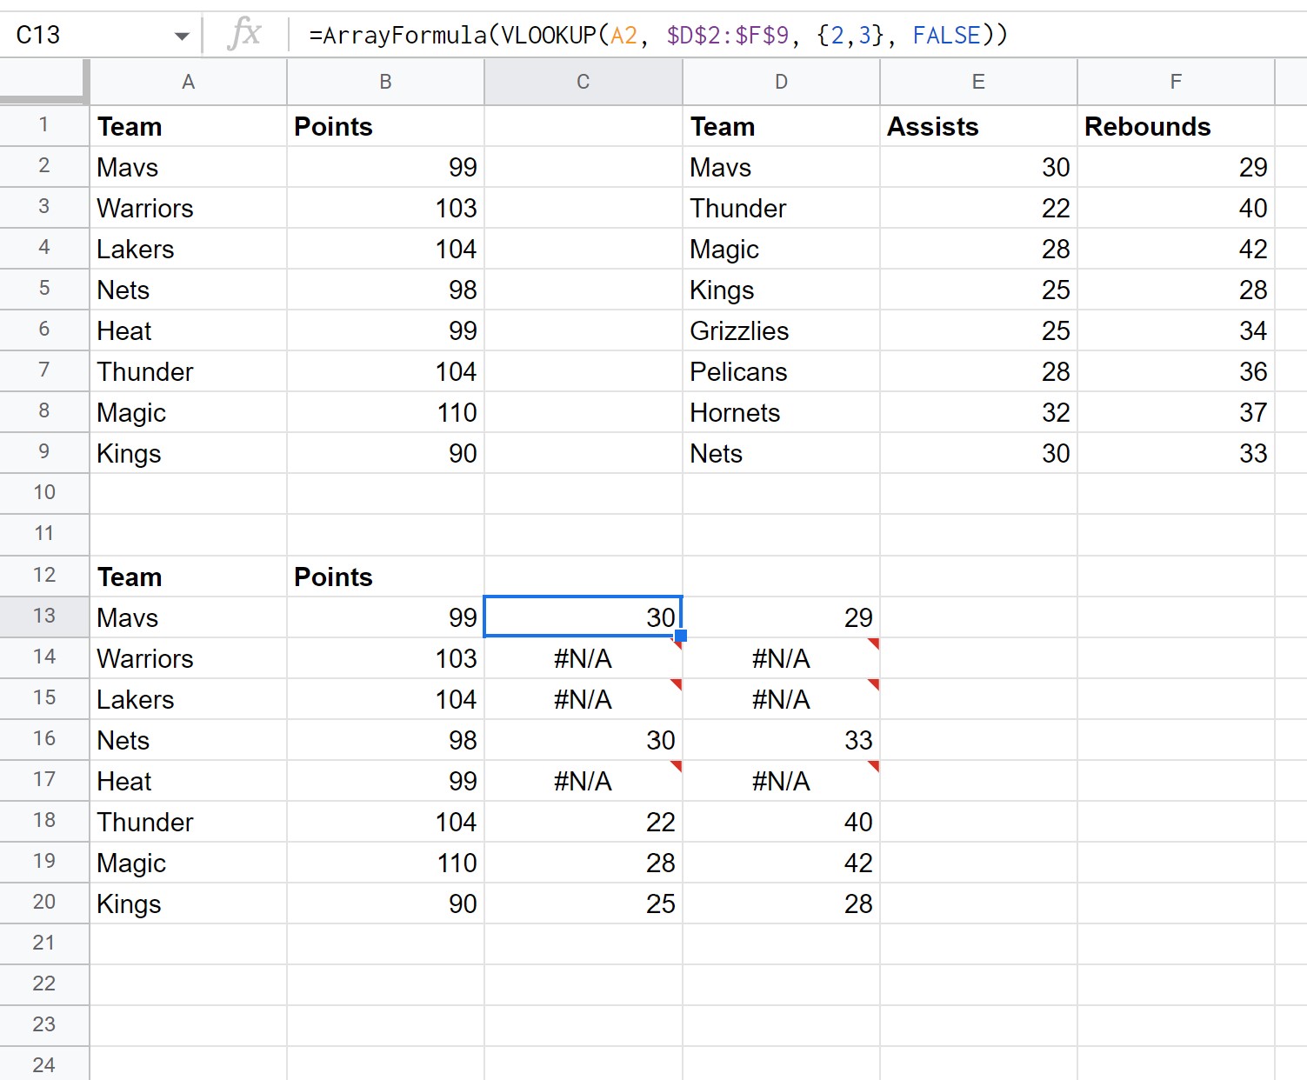This screenshot has height=1080, width=1307.
Task: Select cell B19 with value 110
Action: click(x=385, y=863)
